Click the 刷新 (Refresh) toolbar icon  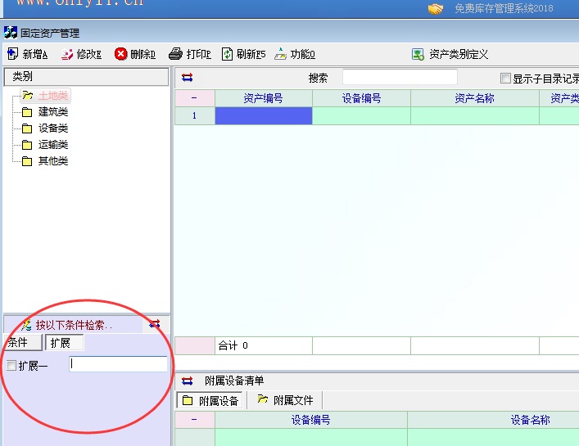coord(228,55)
